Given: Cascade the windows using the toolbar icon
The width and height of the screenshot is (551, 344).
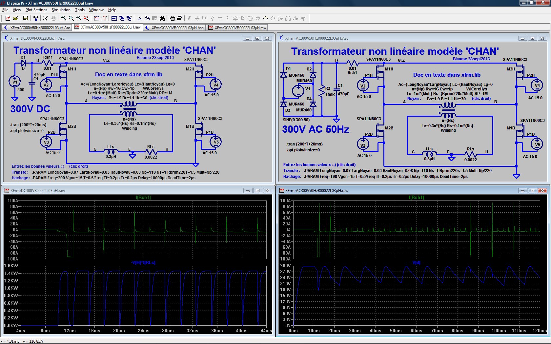Looking at the screenshot, I should (122, 18).
